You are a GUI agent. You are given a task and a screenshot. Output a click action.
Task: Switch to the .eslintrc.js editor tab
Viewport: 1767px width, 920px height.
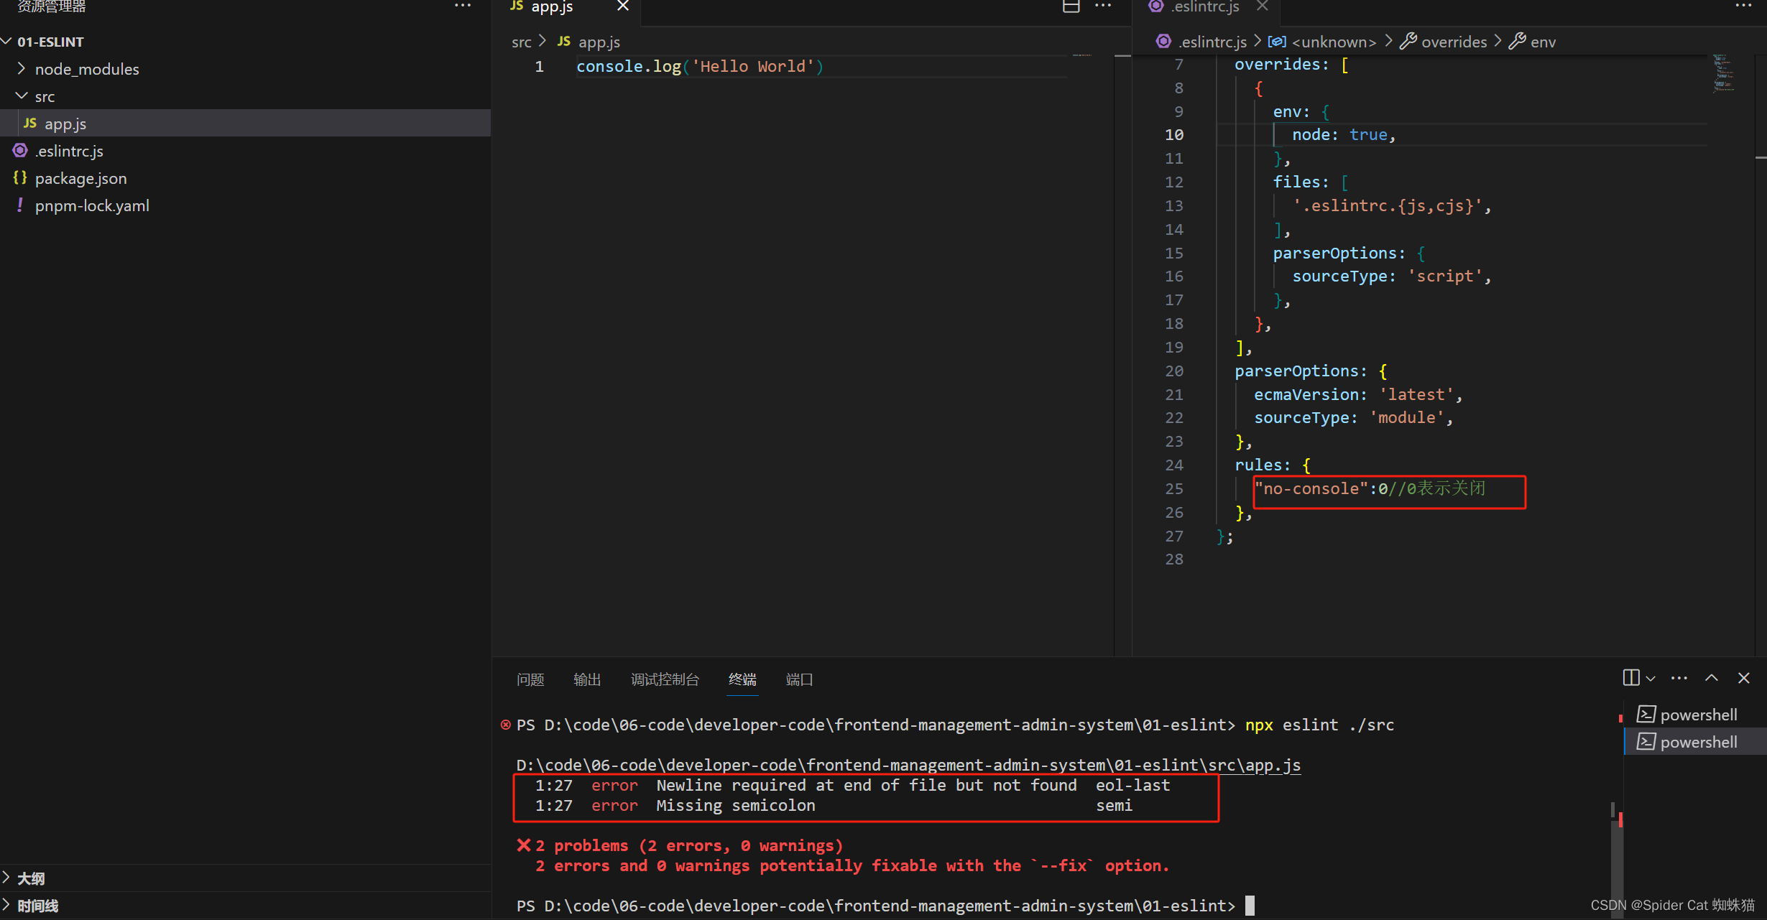pyautogui.click(x=1205, y=7)
